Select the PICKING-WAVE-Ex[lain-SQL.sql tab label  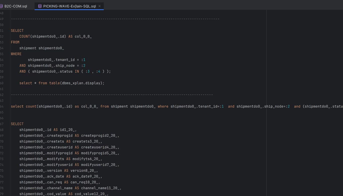click(70, 6)
